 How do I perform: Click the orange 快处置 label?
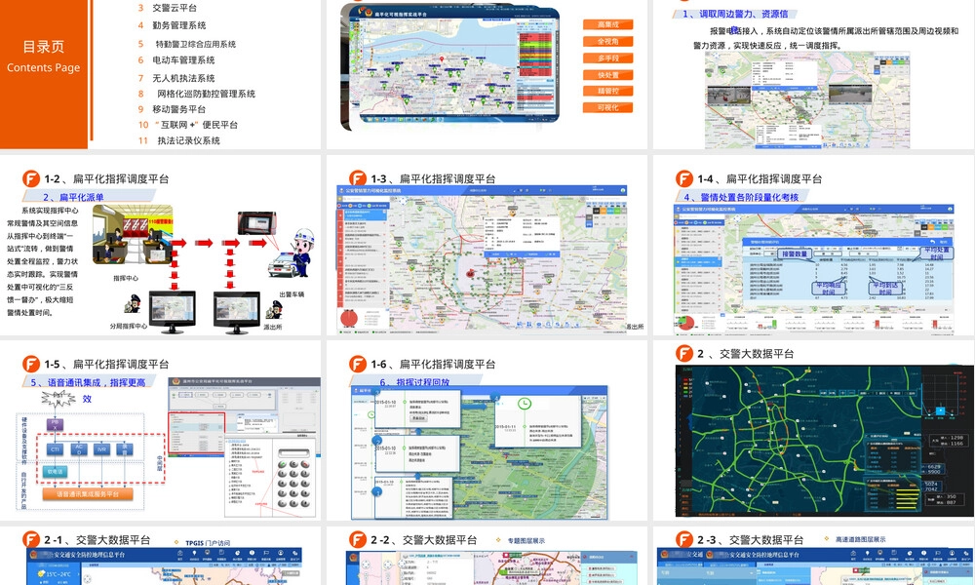click(607, 75)
